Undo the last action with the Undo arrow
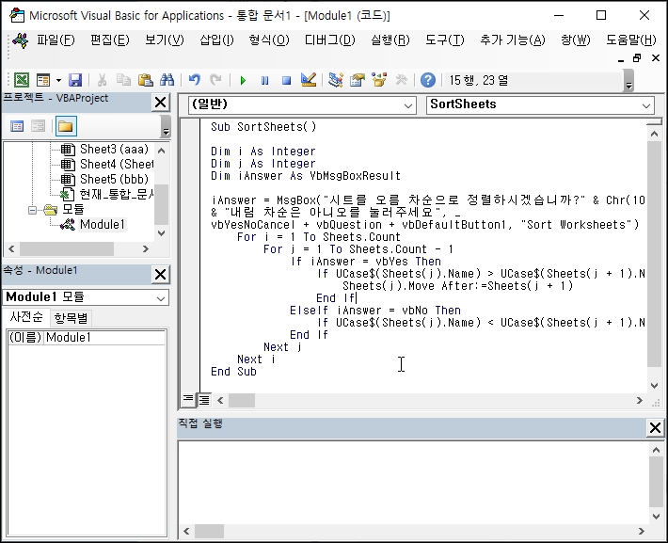Image resolution: width=668 pixels, height=543 pixels. pos(195,80)
